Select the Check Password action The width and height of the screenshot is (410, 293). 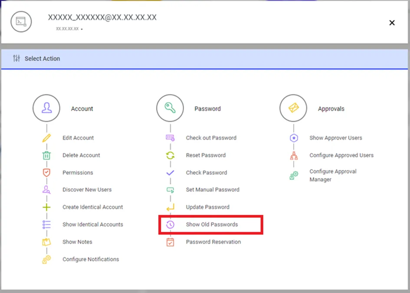(207, 173)
